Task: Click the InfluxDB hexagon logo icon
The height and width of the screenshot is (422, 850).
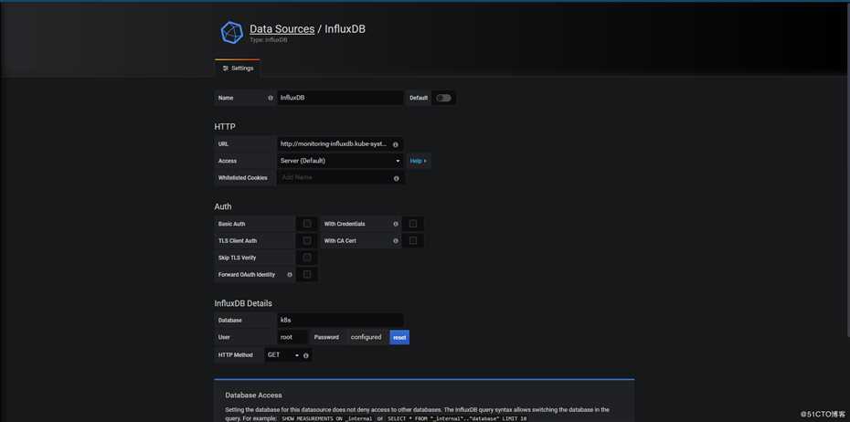Action: pos(232,33)
